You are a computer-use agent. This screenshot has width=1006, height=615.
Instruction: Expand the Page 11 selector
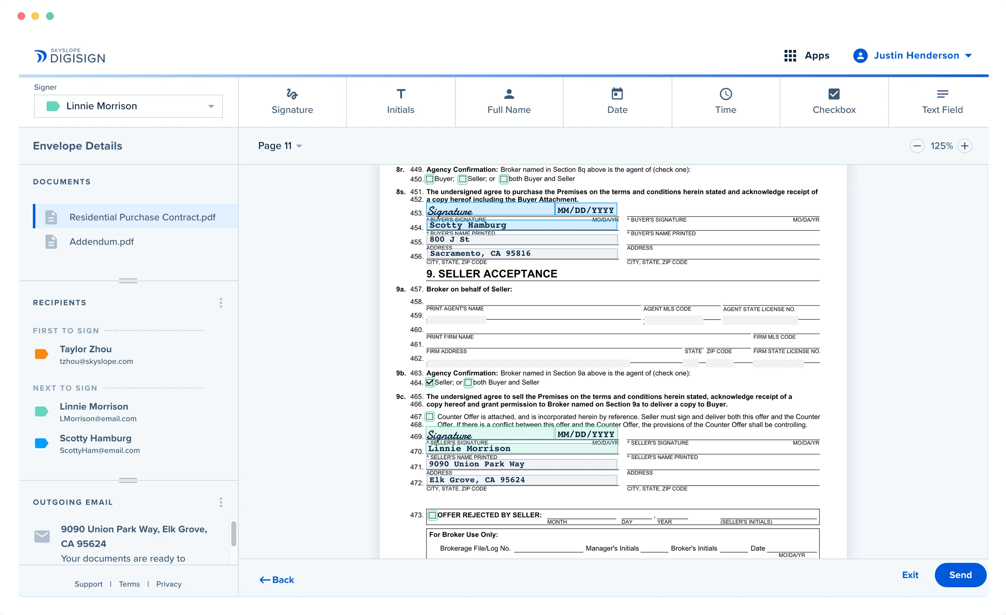pos(280,146)
